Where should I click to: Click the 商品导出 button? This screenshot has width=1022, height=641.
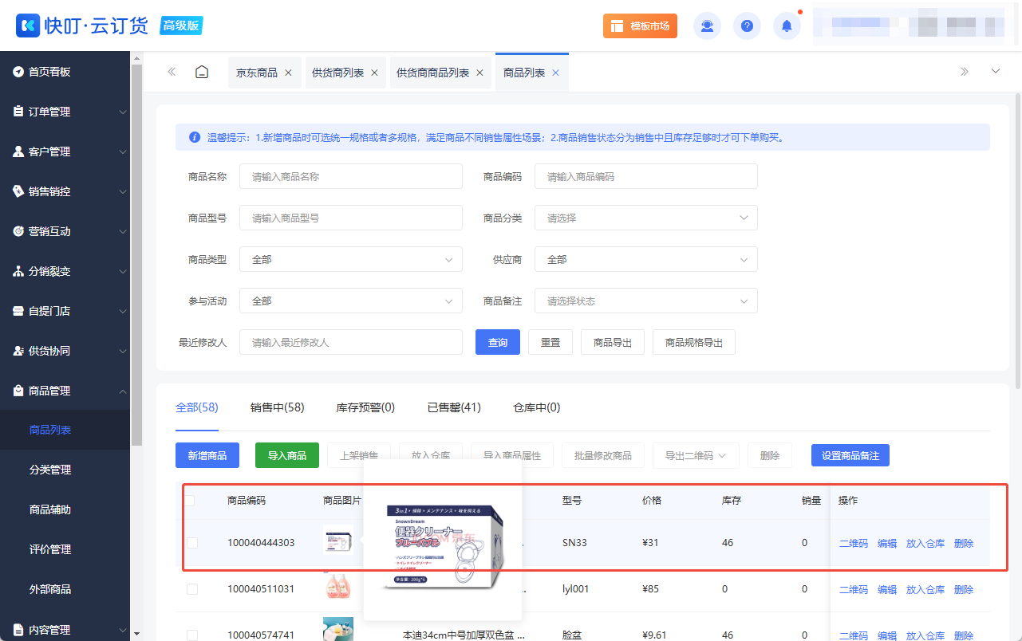(613, 342)
